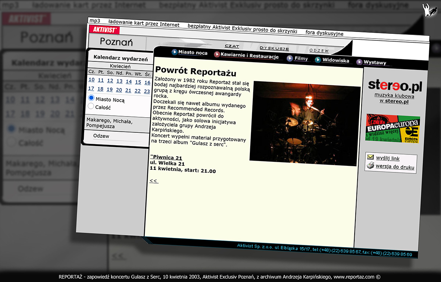This screenshot has width=441, height=282.
Task: Click the << back link under article
Action: tap(154, 181)
